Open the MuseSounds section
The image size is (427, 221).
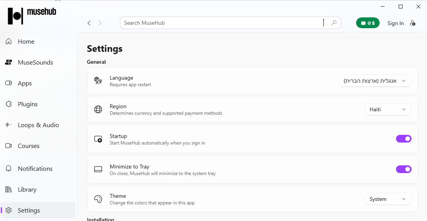point(38,62)
